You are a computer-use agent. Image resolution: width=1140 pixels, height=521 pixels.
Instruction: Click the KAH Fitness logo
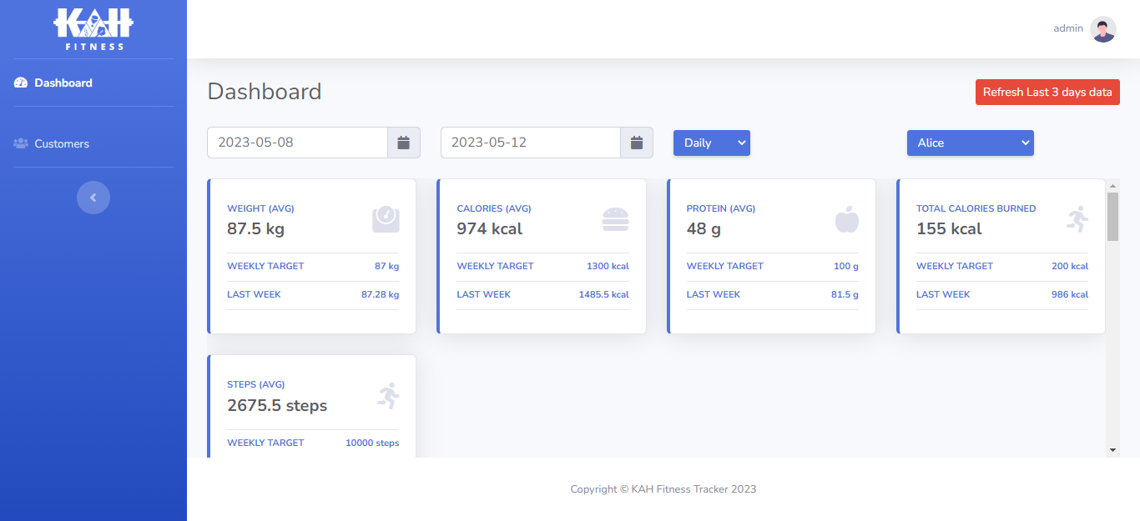[93, 28]
